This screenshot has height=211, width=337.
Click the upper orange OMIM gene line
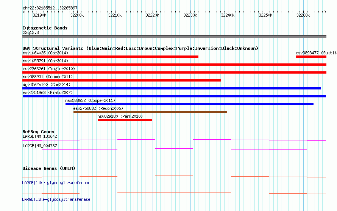pos(174,177)
